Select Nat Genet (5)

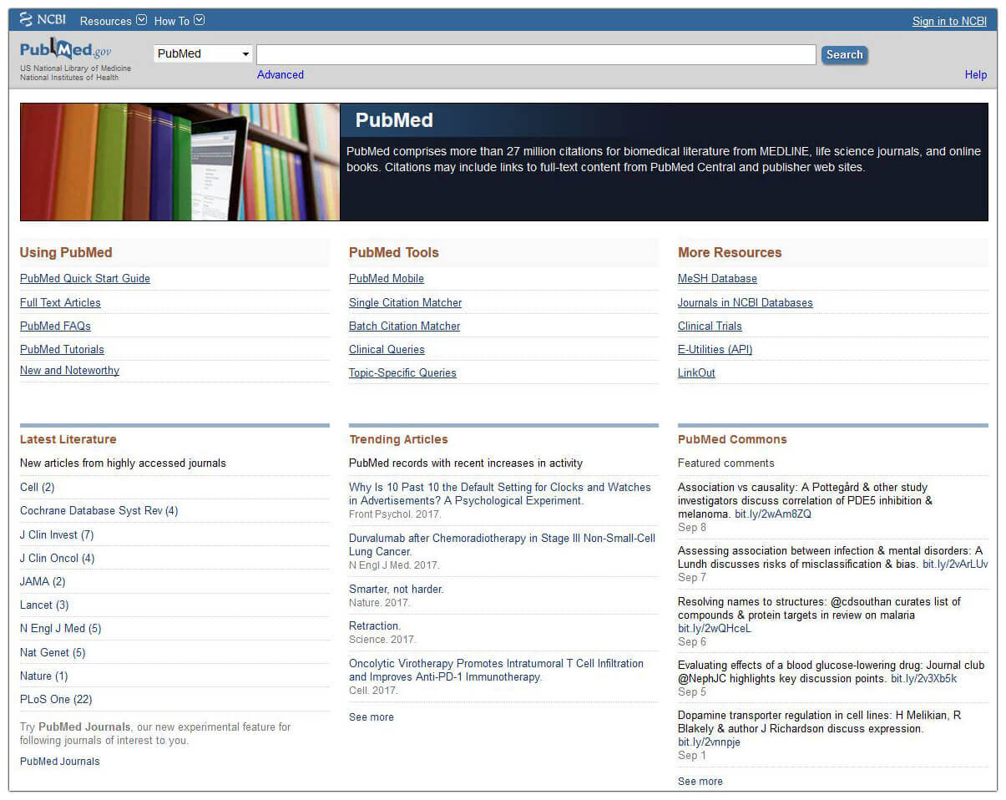[53, 653]
